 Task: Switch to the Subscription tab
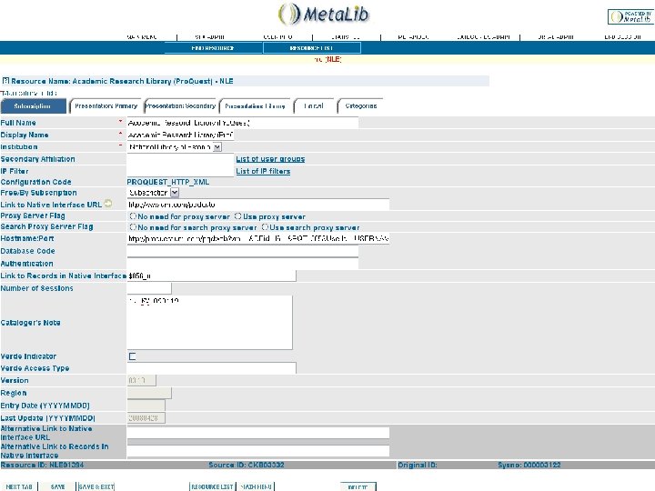[33, 106]
